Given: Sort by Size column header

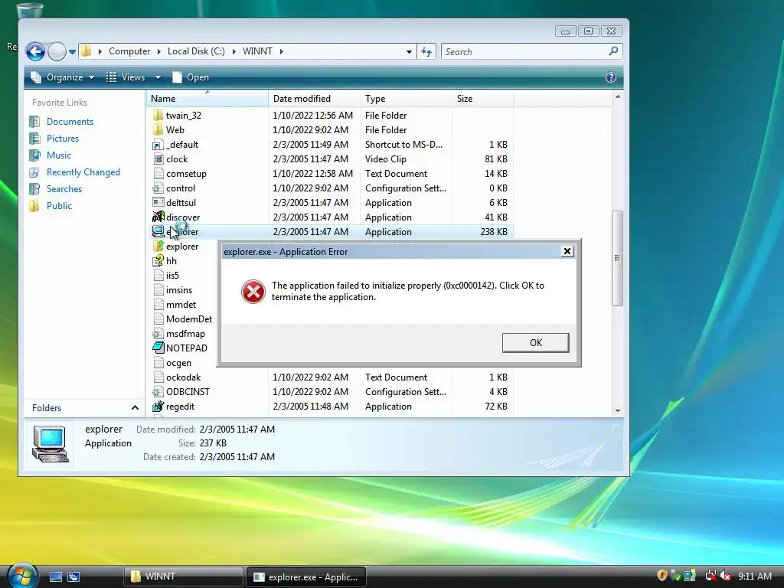Looking at the screenshot, I should [482, 99].
